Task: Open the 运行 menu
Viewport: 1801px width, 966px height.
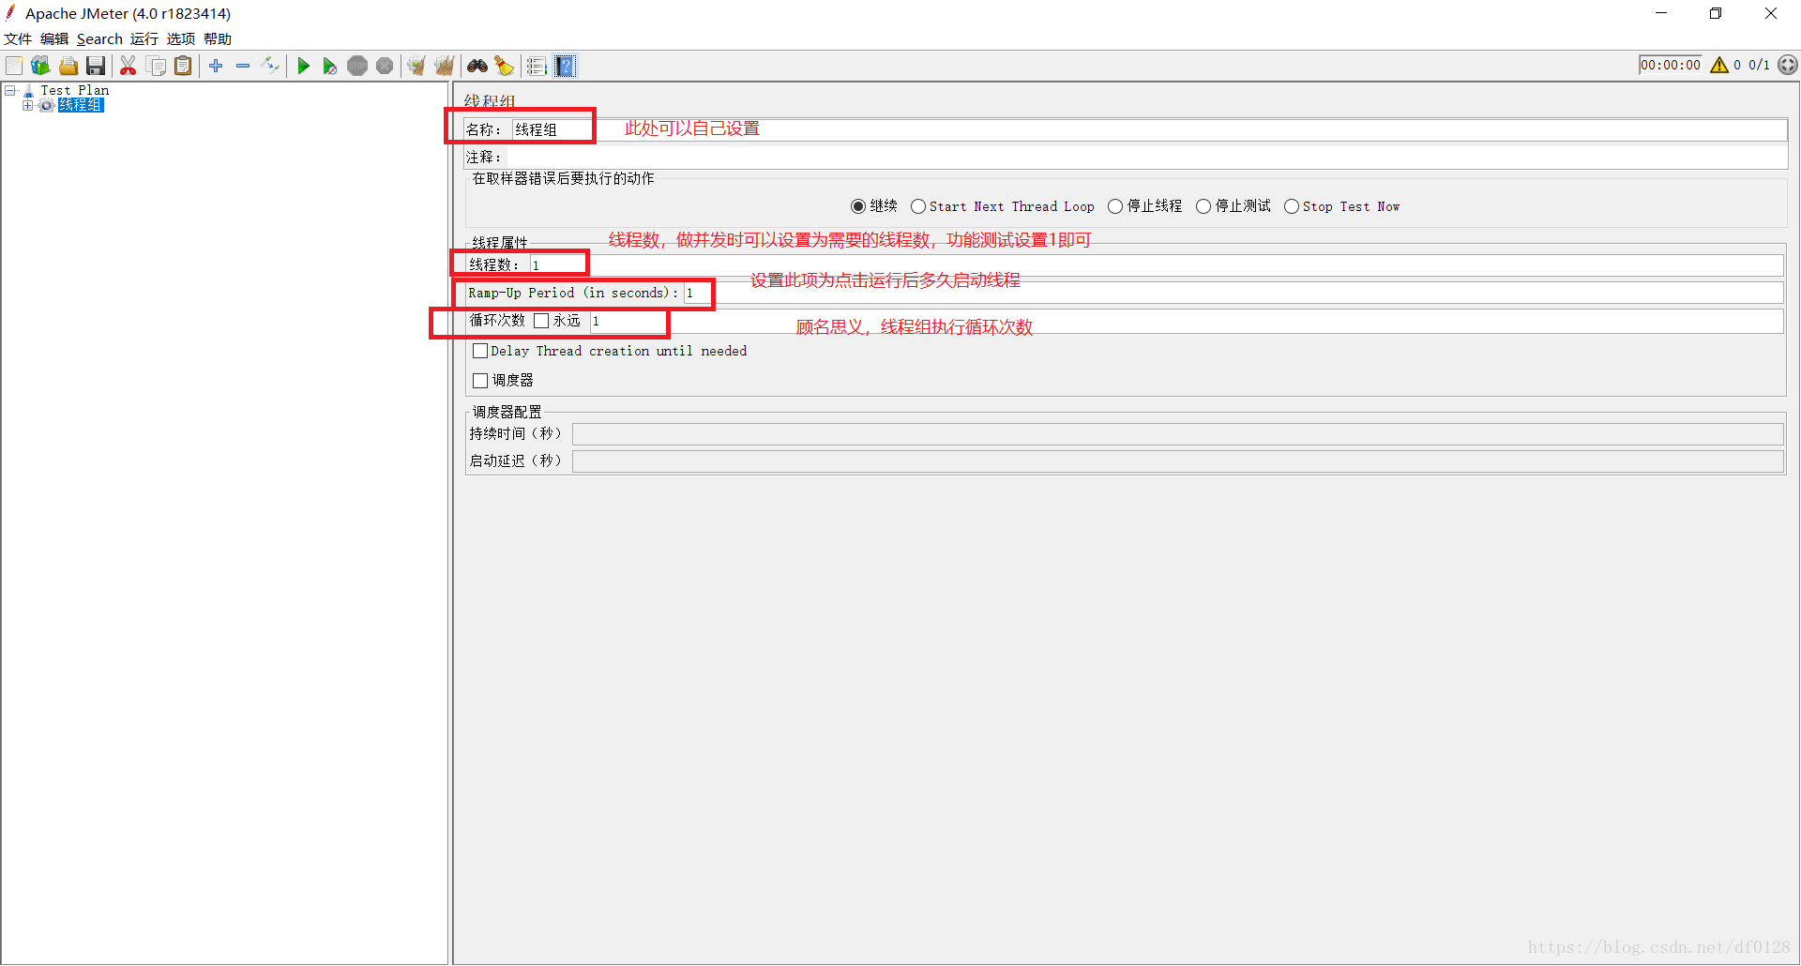Action: point(144,39)
